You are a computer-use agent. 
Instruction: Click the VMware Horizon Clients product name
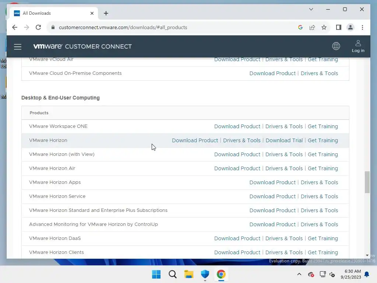56,252
